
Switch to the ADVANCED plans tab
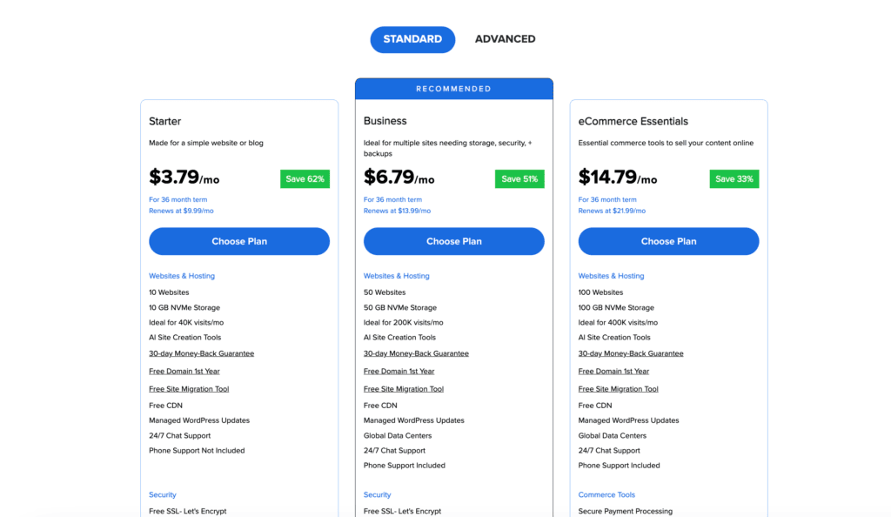coord(505,39)
